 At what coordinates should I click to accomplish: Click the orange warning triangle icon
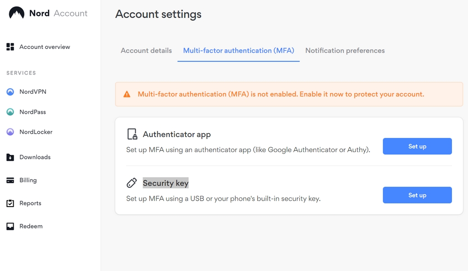click(x=127, y=94)
